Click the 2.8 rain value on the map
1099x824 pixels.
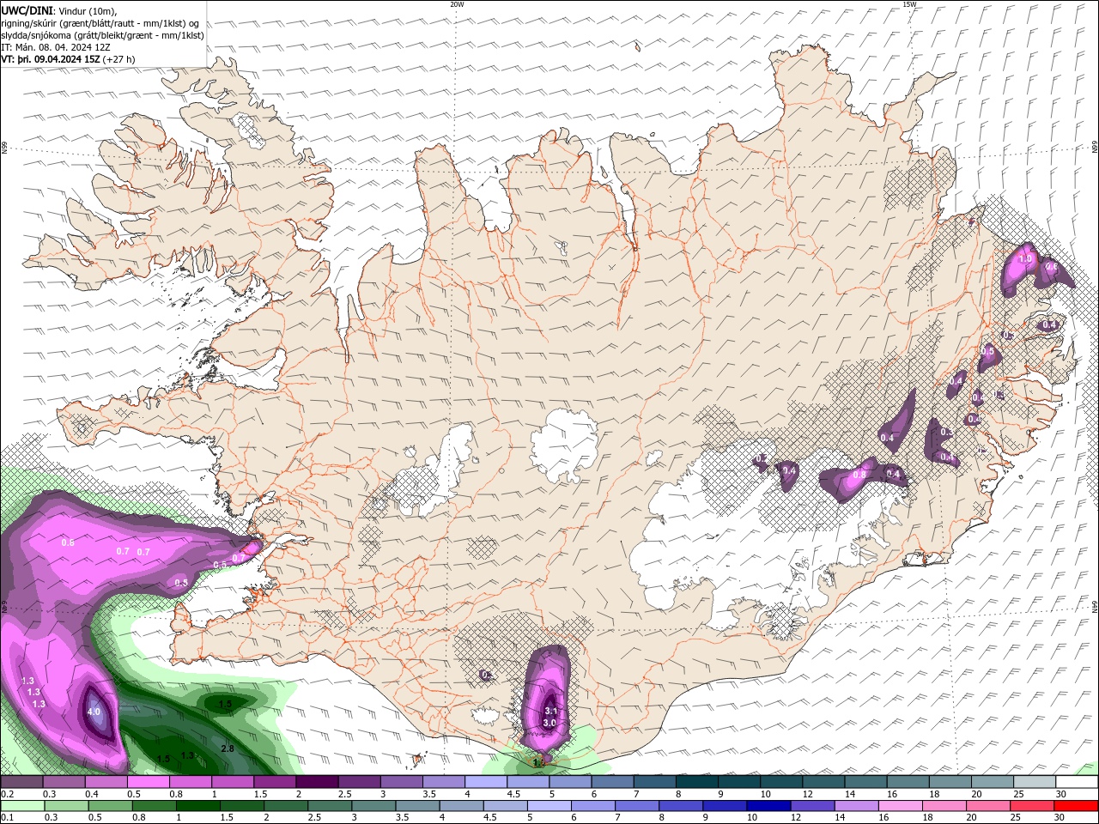click(228, 748)
